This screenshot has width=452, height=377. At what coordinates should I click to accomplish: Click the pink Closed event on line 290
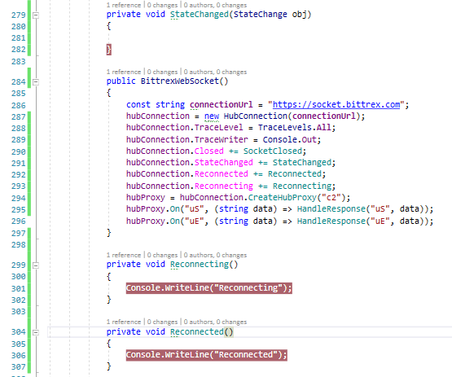[209, 151]
